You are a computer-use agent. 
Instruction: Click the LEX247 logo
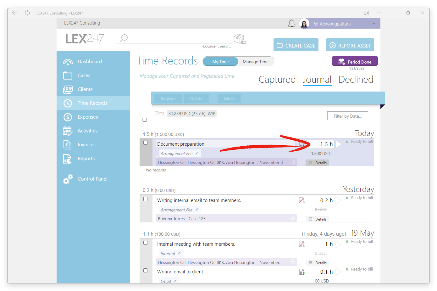pyautogui.click(x=85, y=39)
